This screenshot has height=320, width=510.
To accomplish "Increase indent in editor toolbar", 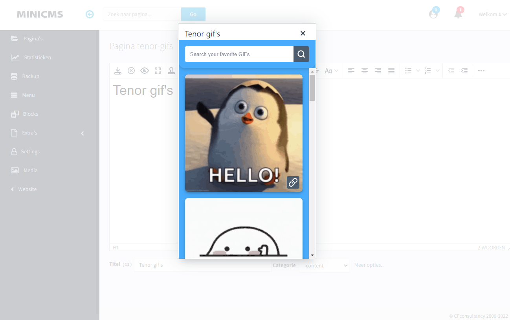I will tap(464, 71).
